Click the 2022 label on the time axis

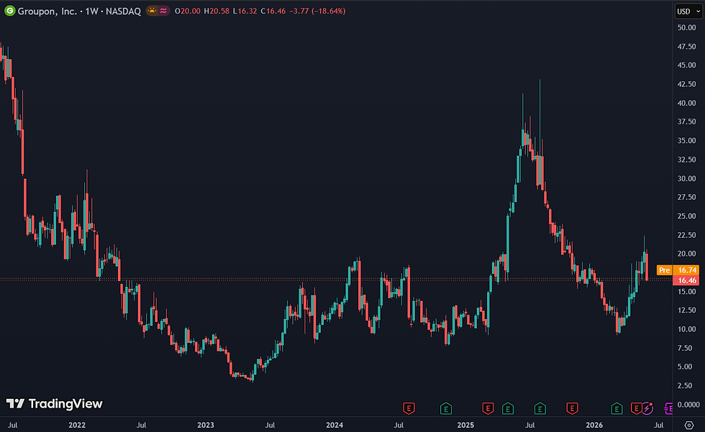click(77, 425)
